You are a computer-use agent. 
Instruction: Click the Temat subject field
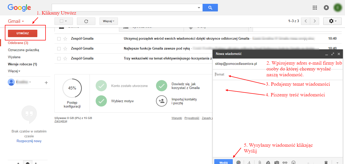277,74
